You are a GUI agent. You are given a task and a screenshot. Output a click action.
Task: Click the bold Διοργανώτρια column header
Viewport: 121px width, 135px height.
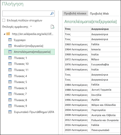[x=106, y=29]
